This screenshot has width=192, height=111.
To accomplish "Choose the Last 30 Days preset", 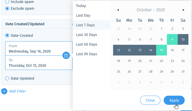I will coord(92,35).
